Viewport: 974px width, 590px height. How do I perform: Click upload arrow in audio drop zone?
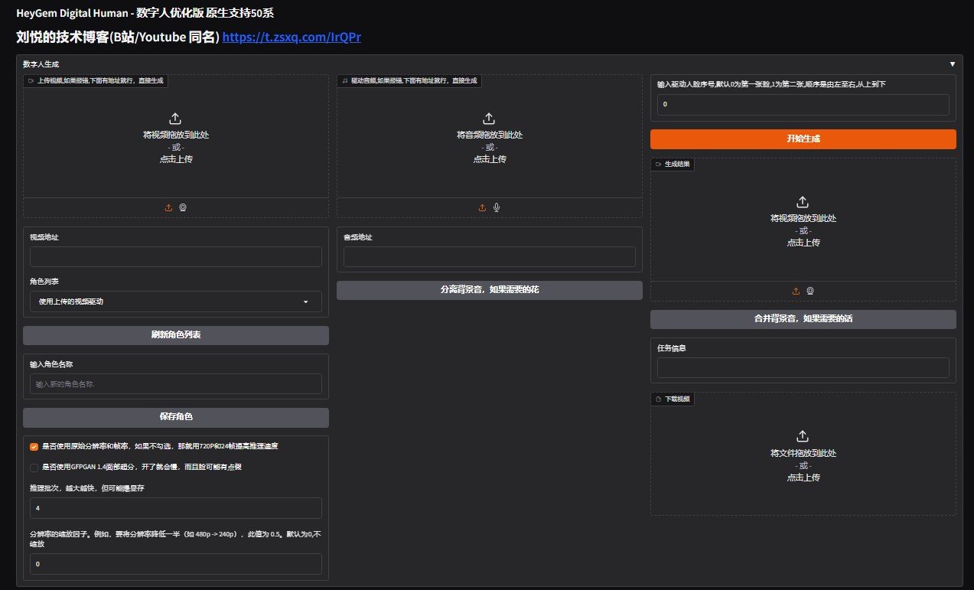(489, 118)
